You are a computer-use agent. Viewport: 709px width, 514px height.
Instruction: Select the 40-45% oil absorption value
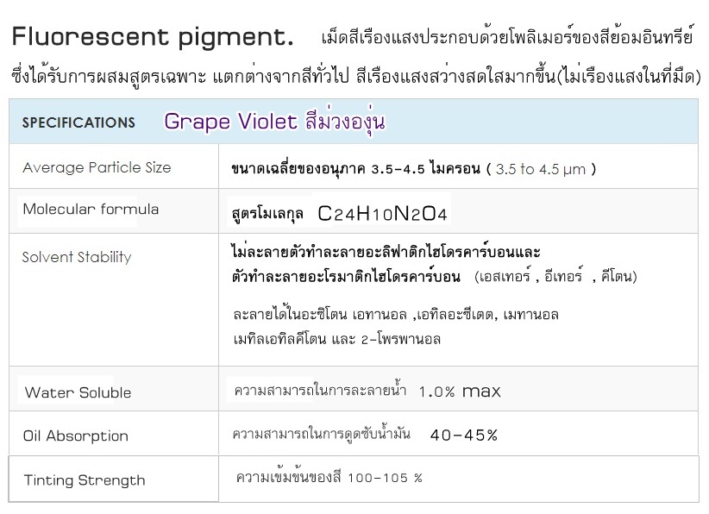pos(464,436)
